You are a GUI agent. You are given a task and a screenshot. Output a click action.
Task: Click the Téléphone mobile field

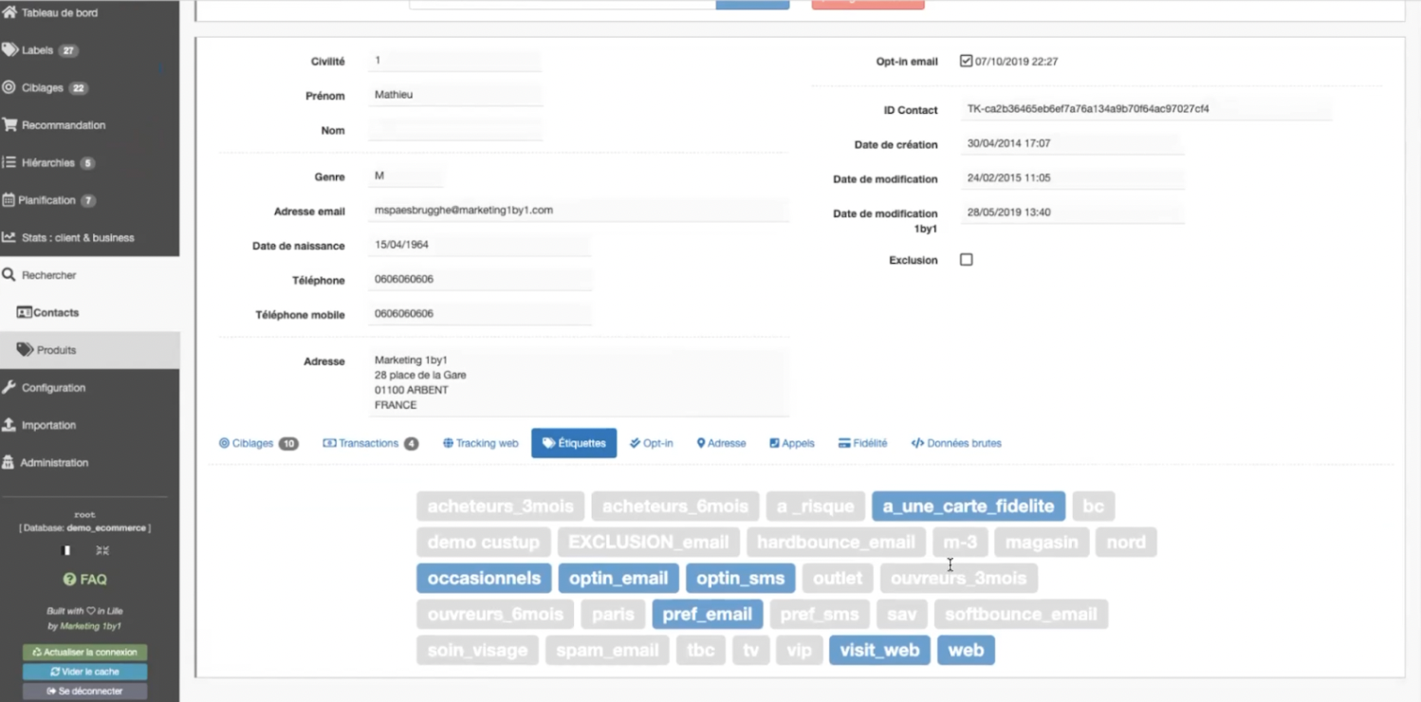pos(479,314)
